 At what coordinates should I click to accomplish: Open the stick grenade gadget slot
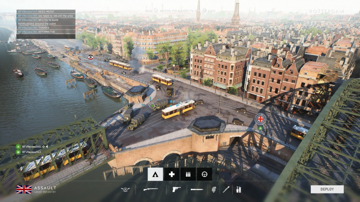[226, 189]
